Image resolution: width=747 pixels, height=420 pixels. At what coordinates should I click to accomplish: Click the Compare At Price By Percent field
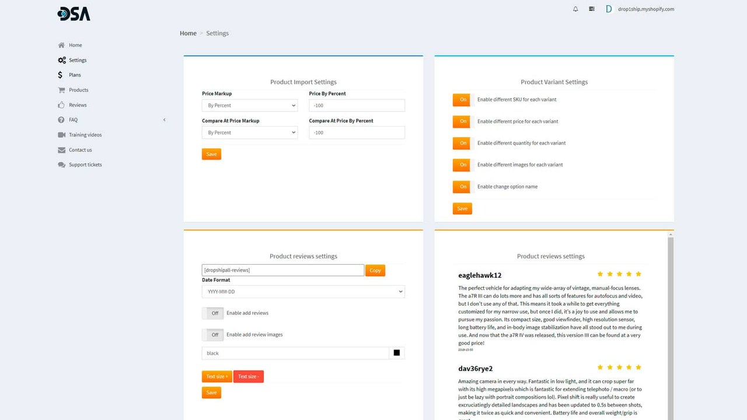357,132
